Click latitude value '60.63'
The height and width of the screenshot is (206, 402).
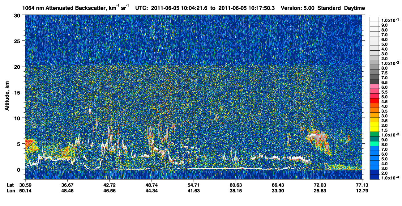236,185
